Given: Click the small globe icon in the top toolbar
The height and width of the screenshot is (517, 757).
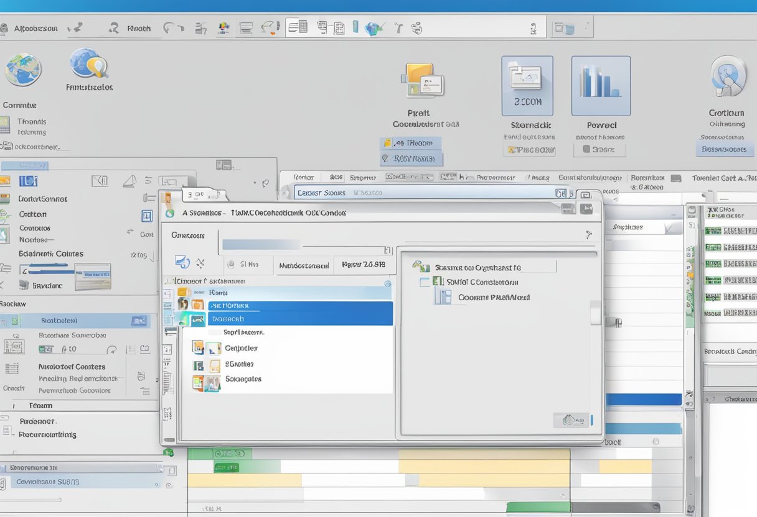Looking at the screenshot, I should 374,28.
